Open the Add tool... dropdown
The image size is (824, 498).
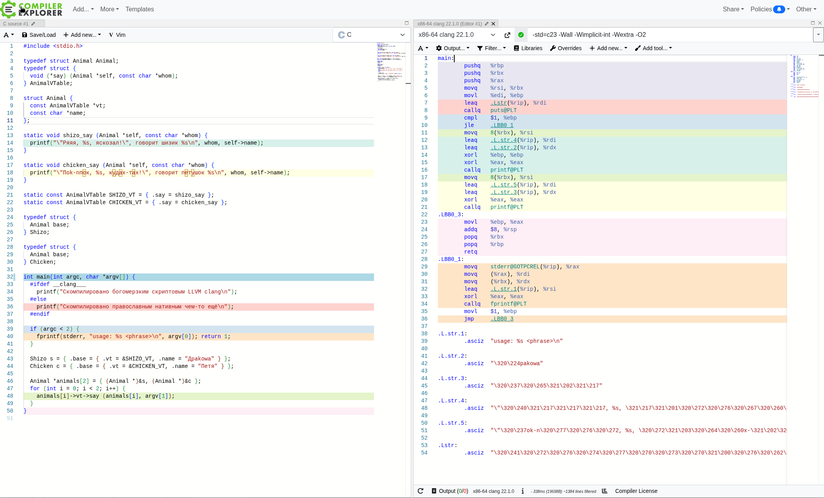coord(653,48)
